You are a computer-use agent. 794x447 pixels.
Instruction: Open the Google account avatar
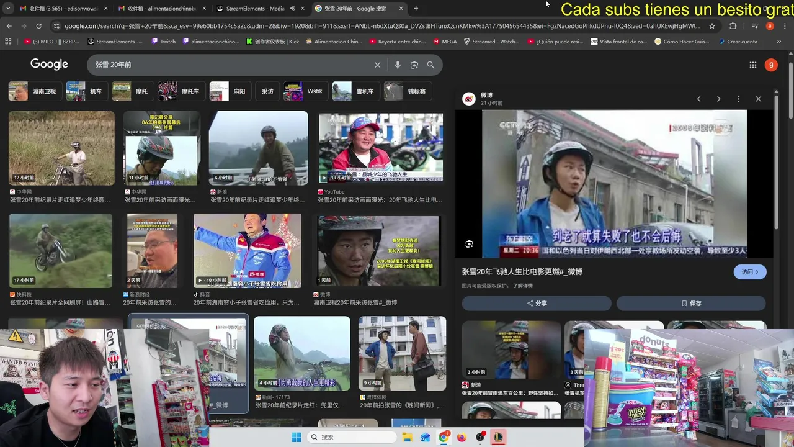tap(771, 65)
